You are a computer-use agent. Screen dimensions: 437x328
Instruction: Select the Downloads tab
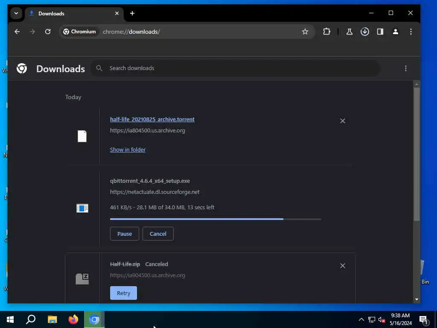pyautogui.click(x=74, y=13)
